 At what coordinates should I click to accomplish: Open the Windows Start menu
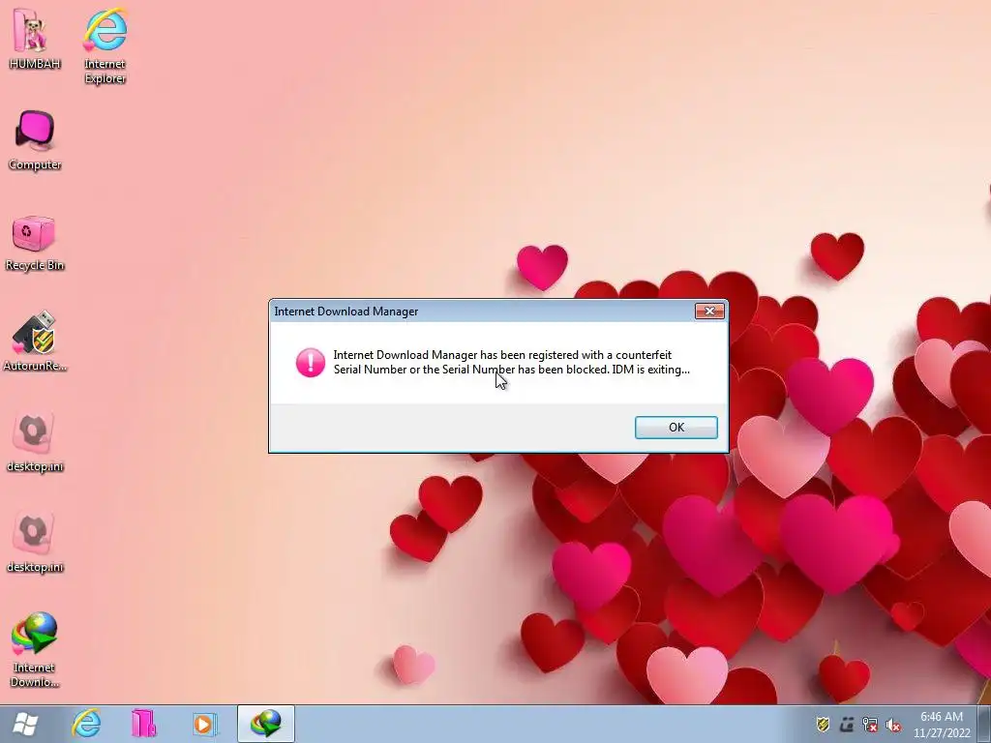25,724
